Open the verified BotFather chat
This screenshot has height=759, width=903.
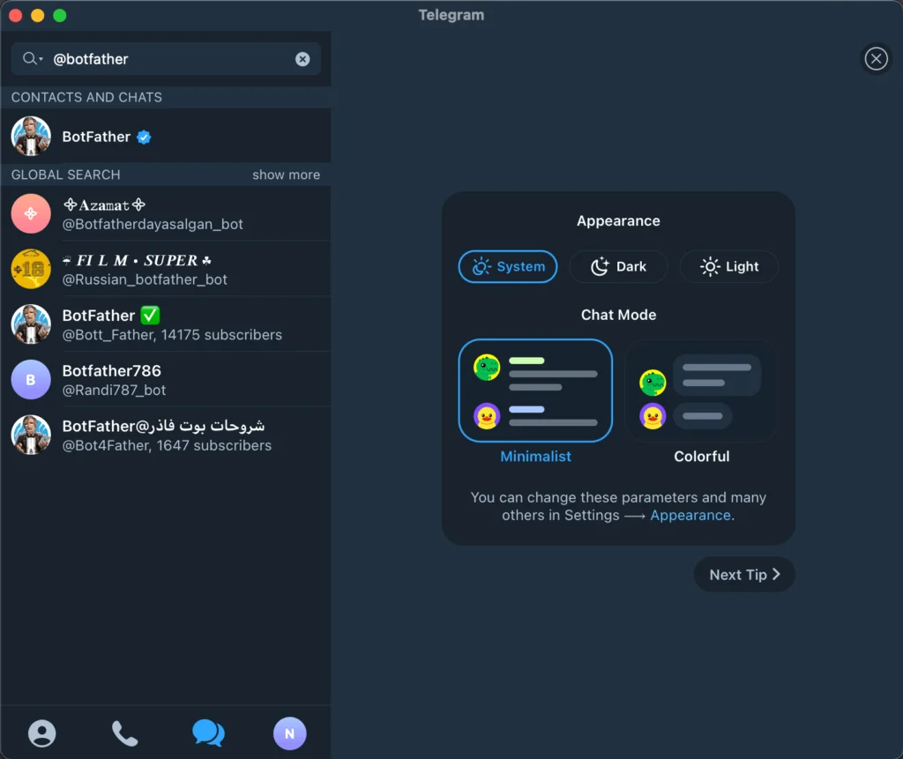[x=166, y=136]
